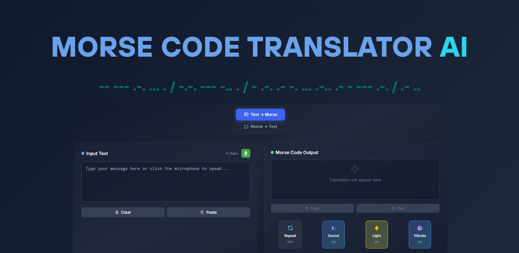Viewport: 519px width, 253px height.
Task: Paste text from clipboard
Action: (208, 213)
